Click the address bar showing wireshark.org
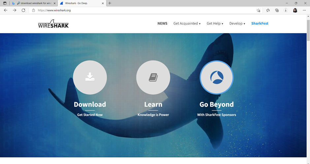 click(145, 10)
